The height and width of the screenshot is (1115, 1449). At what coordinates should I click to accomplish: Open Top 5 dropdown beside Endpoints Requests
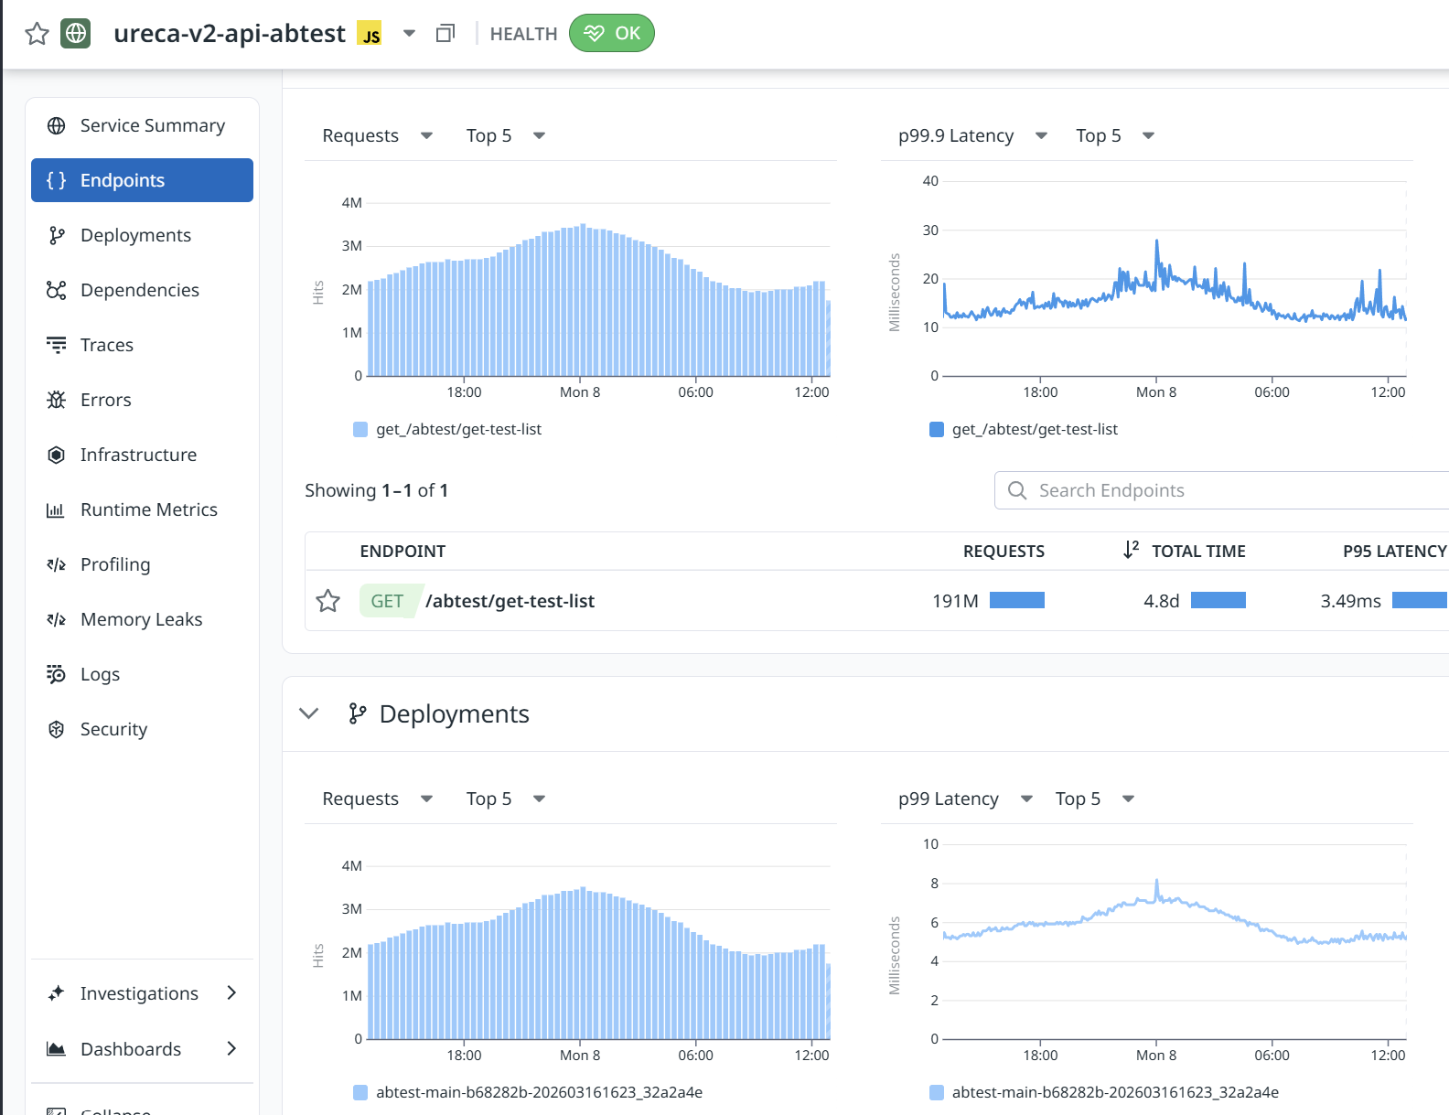pyautogui.click(x=505, y=135)
